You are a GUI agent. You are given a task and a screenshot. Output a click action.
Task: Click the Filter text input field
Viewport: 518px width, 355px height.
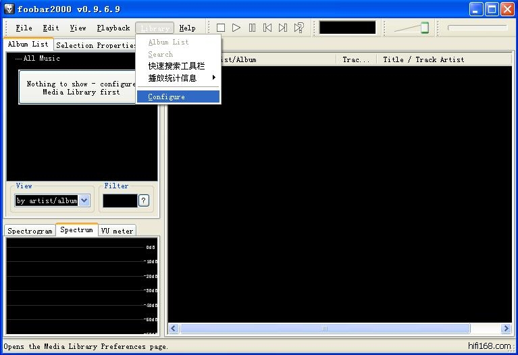pyautogui.click(x=120, y=200)
